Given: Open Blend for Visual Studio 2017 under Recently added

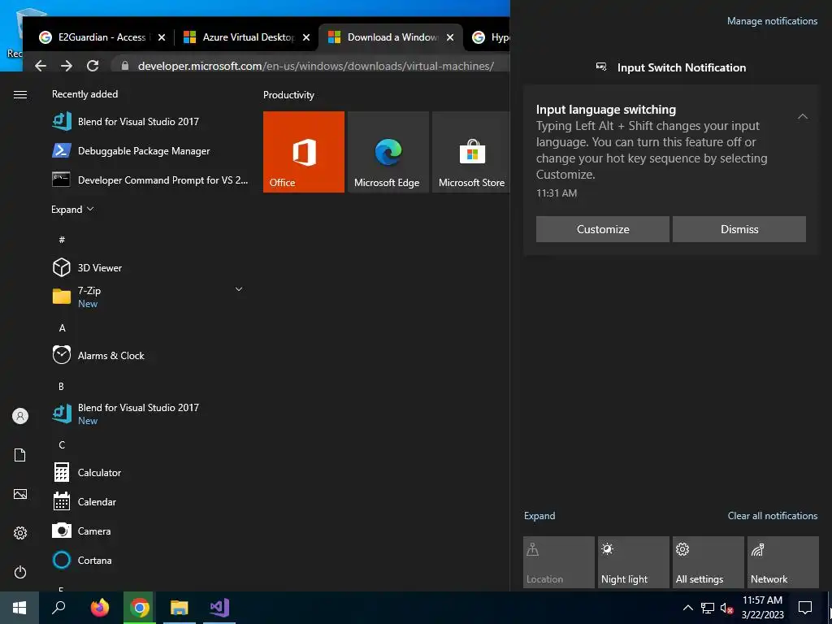Looking at the screenshot, I should (150, 122).
